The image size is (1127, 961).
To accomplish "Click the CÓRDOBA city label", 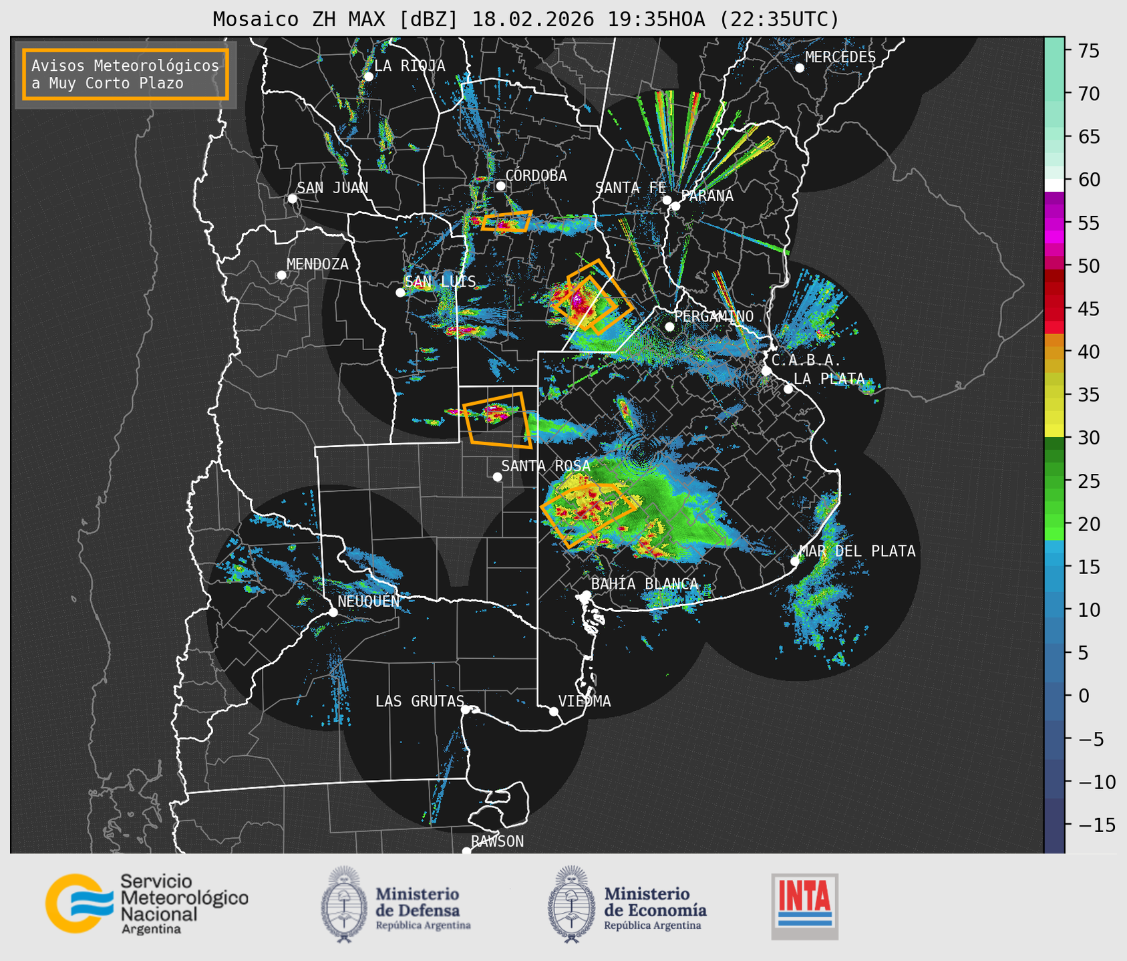I will (x=536, y=176).
